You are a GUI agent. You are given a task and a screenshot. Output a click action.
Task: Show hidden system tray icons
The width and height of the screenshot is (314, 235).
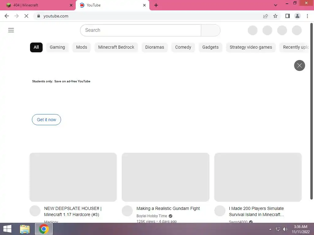pyautogui.click(x=270, y=229)
